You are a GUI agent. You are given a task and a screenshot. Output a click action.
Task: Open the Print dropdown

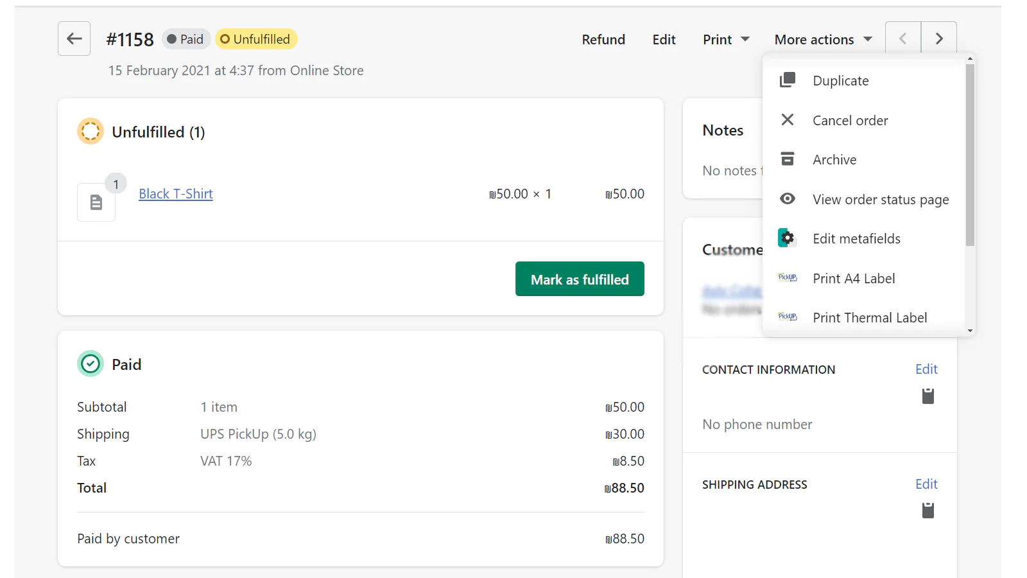pyautogui.click(x=726, y=40)
